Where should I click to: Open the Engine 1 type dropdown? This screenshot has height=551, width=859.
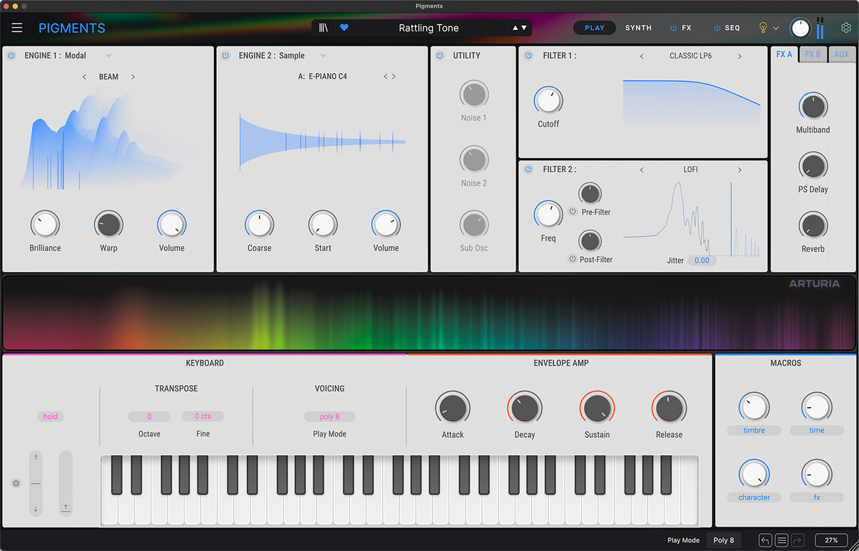click(109, 56)
